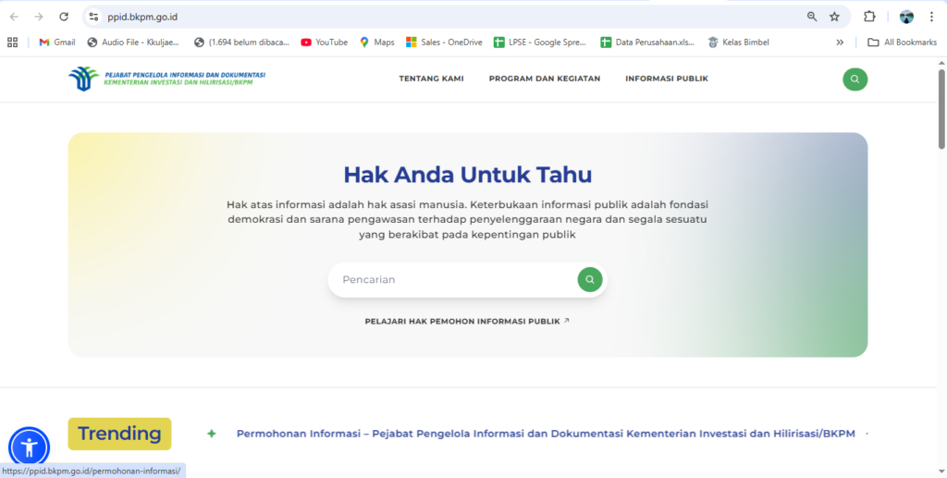The width and height of the screenshot is (947, 478).
Task: Click inside the Pencarian search field
Action: [453, 279]
